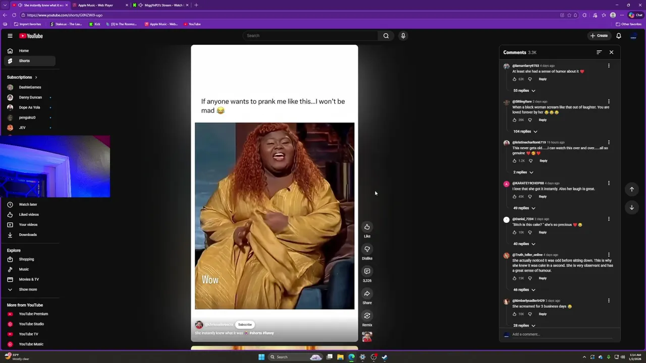
Task: Open options for KARATE19CHOP88 comment
Action: [609, 184]
